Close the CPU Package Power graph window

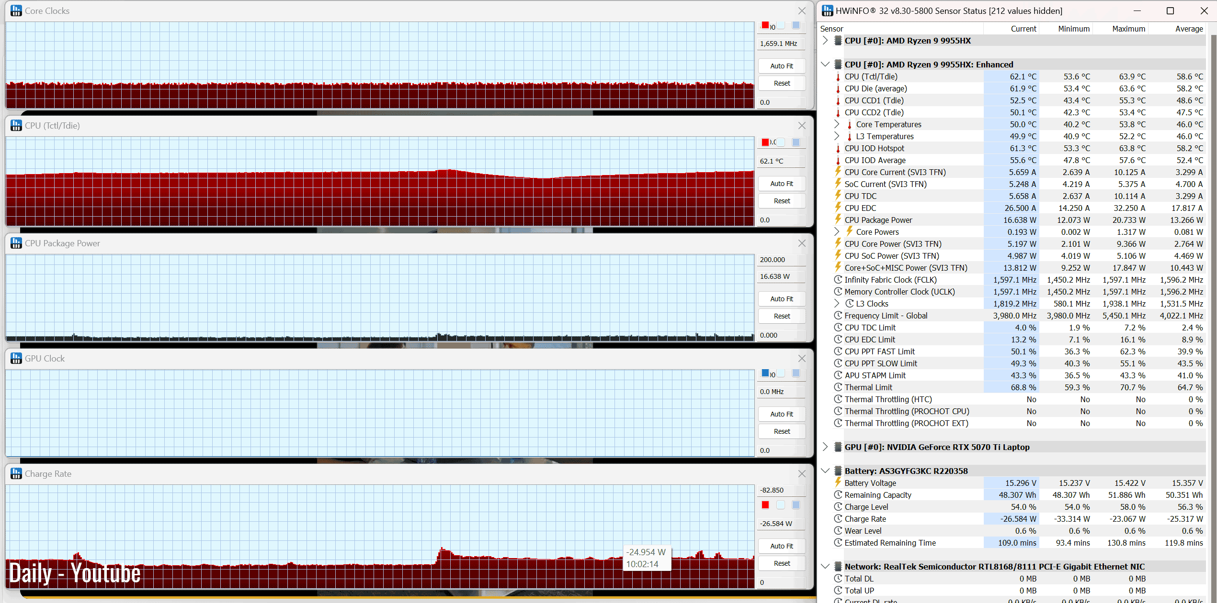pyautogui.click(x=802, y=243)
